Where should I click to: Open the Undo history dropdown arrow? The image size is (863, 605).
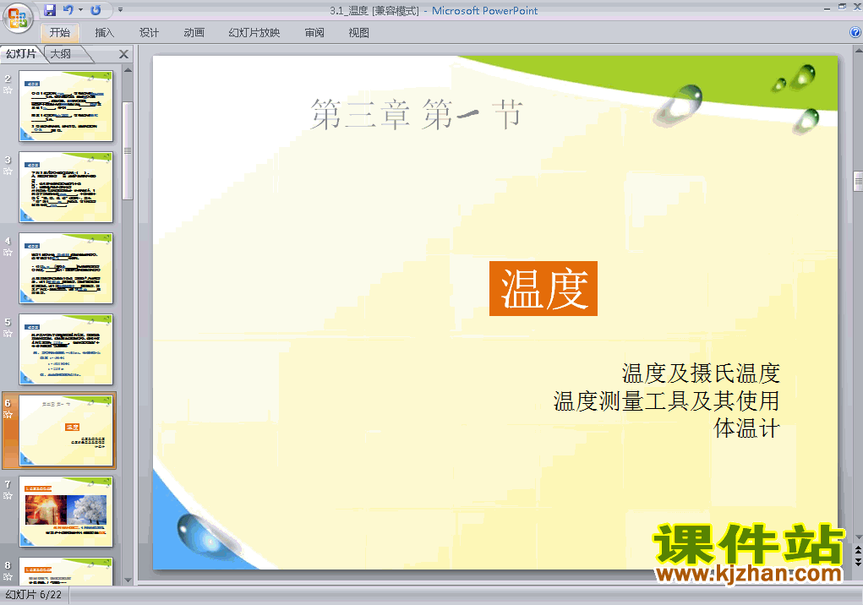pyautogui.click(x=80, y=10)
